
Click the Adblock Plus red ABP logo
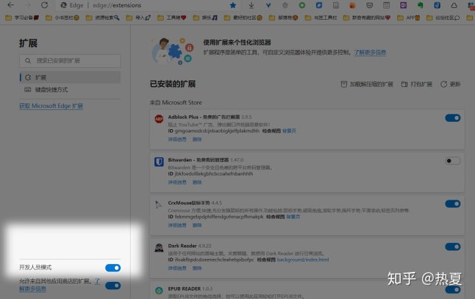click(159, 119)
